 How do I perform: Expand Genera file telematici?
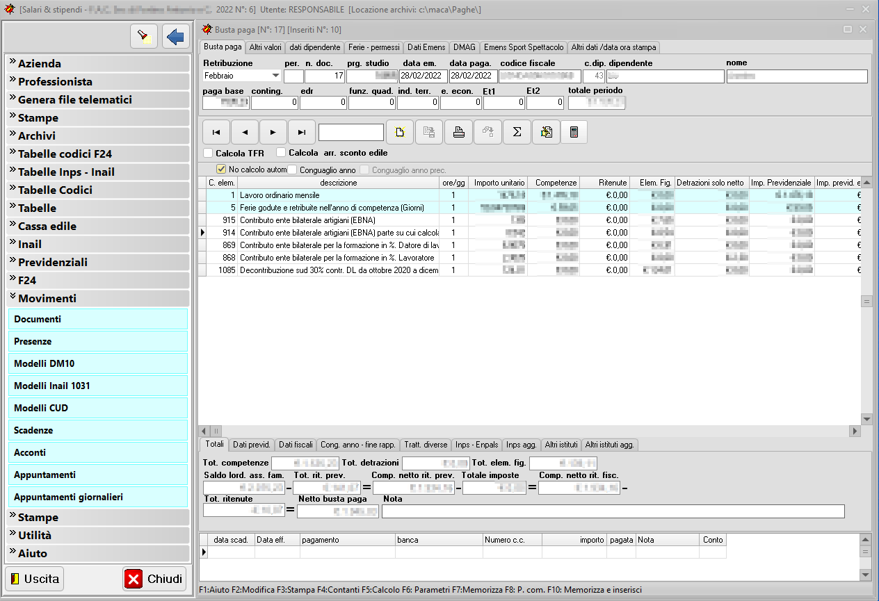coord(98,99)
